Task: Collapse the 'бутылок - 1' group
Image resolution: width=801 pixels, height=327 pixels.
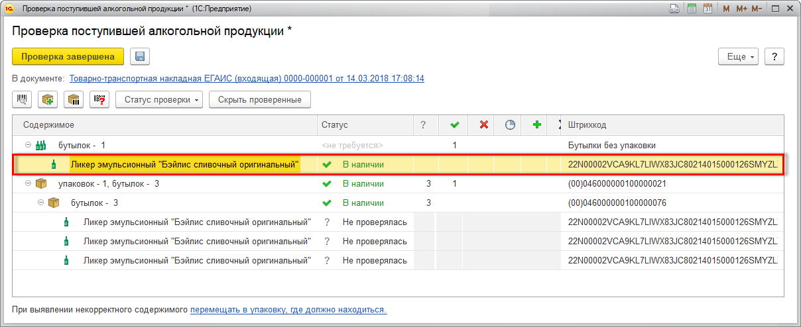Action: coord(28,145)
